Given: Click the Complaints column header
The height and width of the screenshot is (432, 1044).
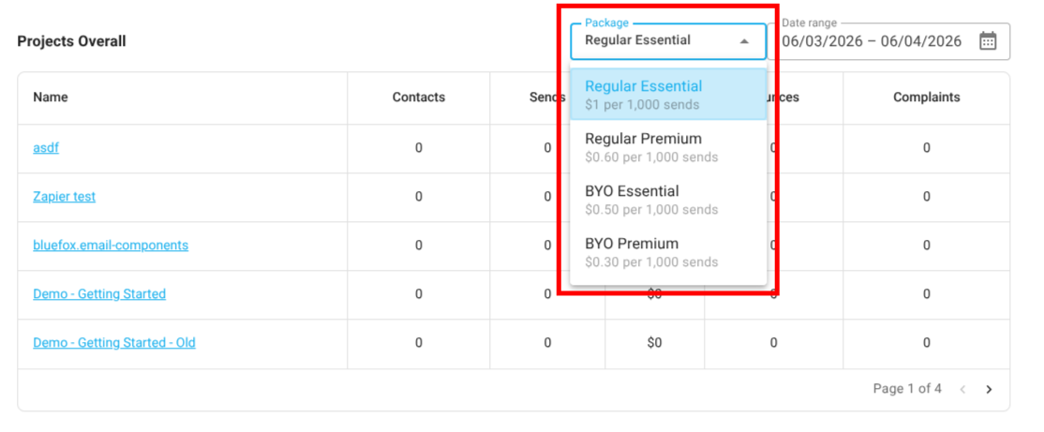Looking at the screenshot, I should tap(926, 97).
